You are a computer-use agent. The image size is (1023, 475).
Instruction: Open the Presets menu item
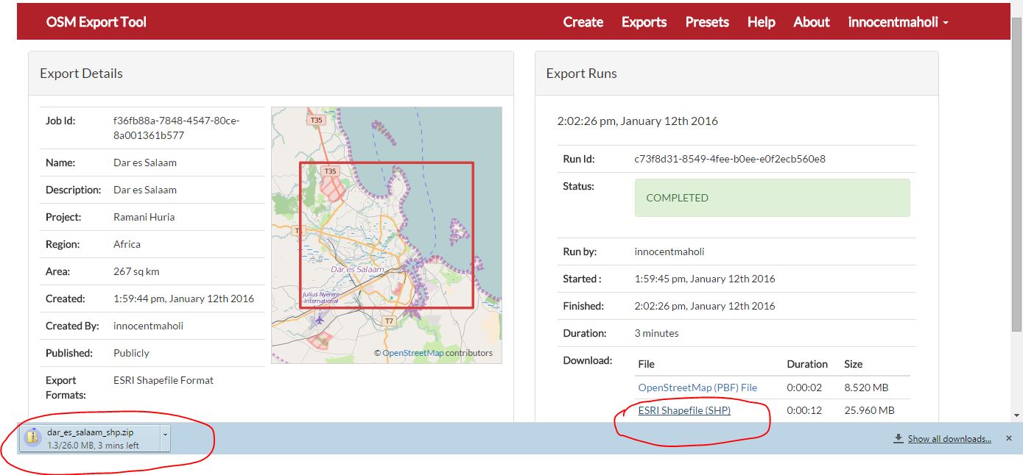click(x=706, y=22)
